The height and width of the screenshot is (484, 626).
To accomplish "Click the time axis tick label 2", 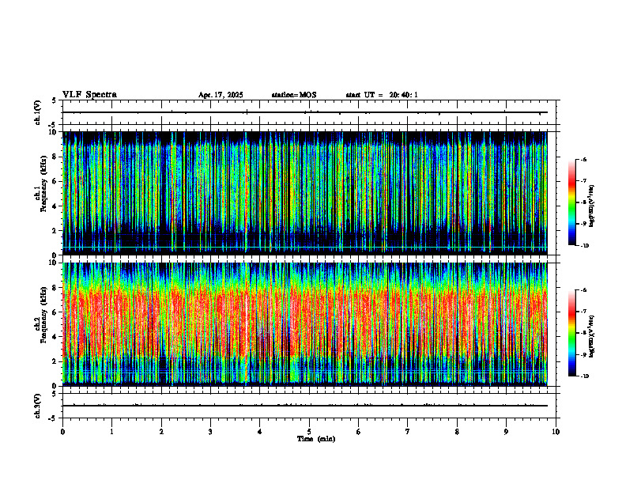I will coord(161,432).
